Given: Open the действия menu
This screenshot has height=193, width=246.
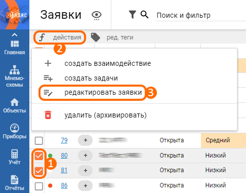Looking at the screenshot, I should coord(60,37).
